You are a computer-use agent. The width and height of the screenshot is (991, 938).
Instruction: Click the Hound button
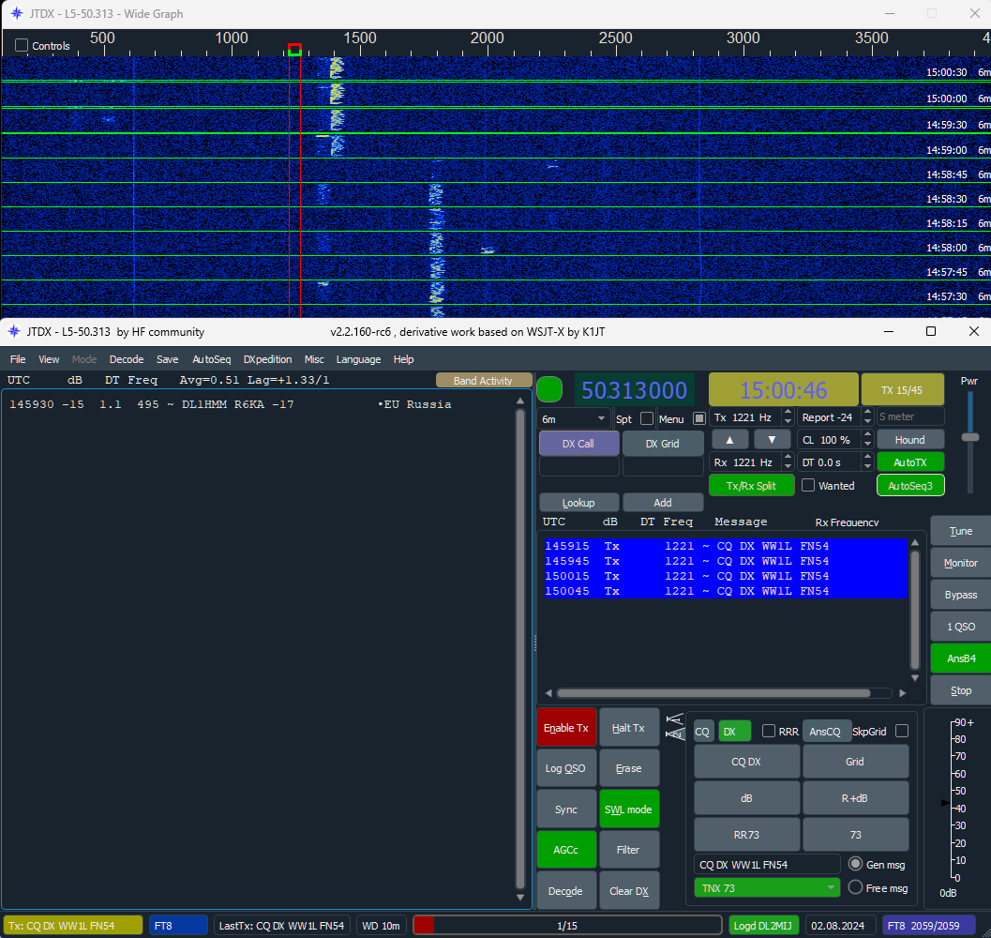[x=910, y=440]
